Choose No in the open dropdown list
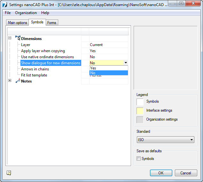Image resolution: width=203 pixels, height=182 pixels. (109, 73)
